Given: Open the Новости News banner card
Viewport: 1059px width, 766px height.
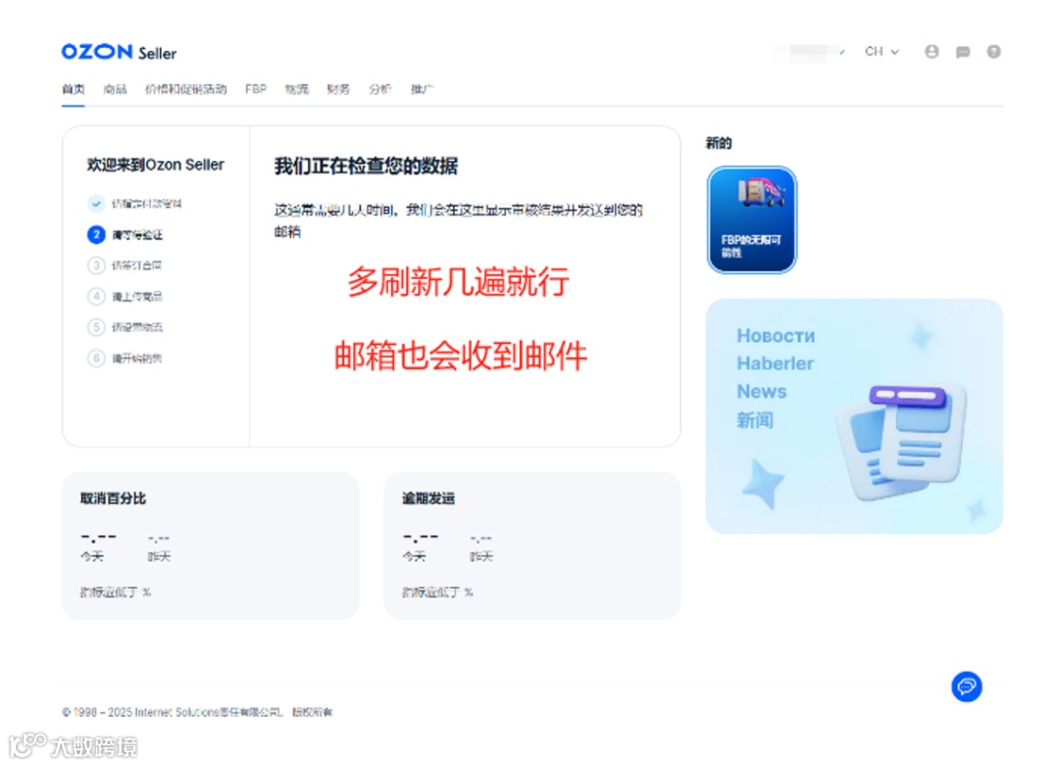Looking at the screenshot, I should coord(854,416).
